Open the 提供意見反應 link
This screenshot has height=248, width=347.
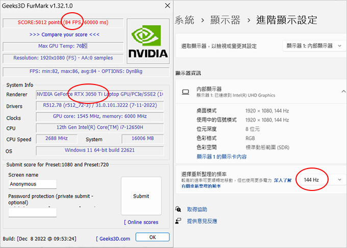[x=202, y=221]
